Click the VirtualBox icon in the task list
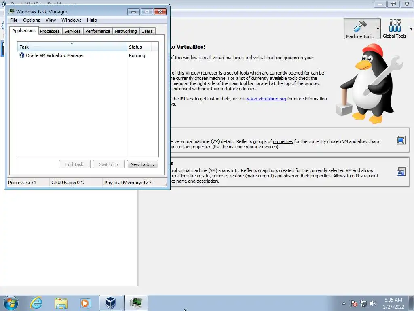The image size is (414, 311). click(22, 55)
